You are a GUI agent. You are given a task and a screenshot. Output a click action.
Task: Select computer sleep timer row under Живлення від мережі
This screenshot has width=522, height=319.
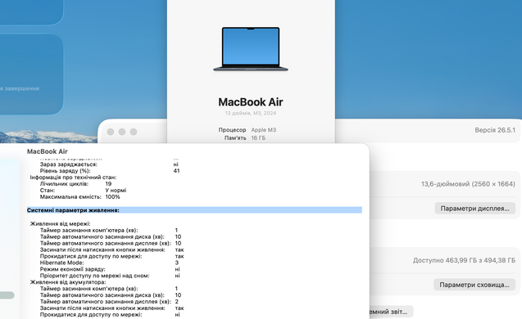pyautogui.click(x=109, y=230)
